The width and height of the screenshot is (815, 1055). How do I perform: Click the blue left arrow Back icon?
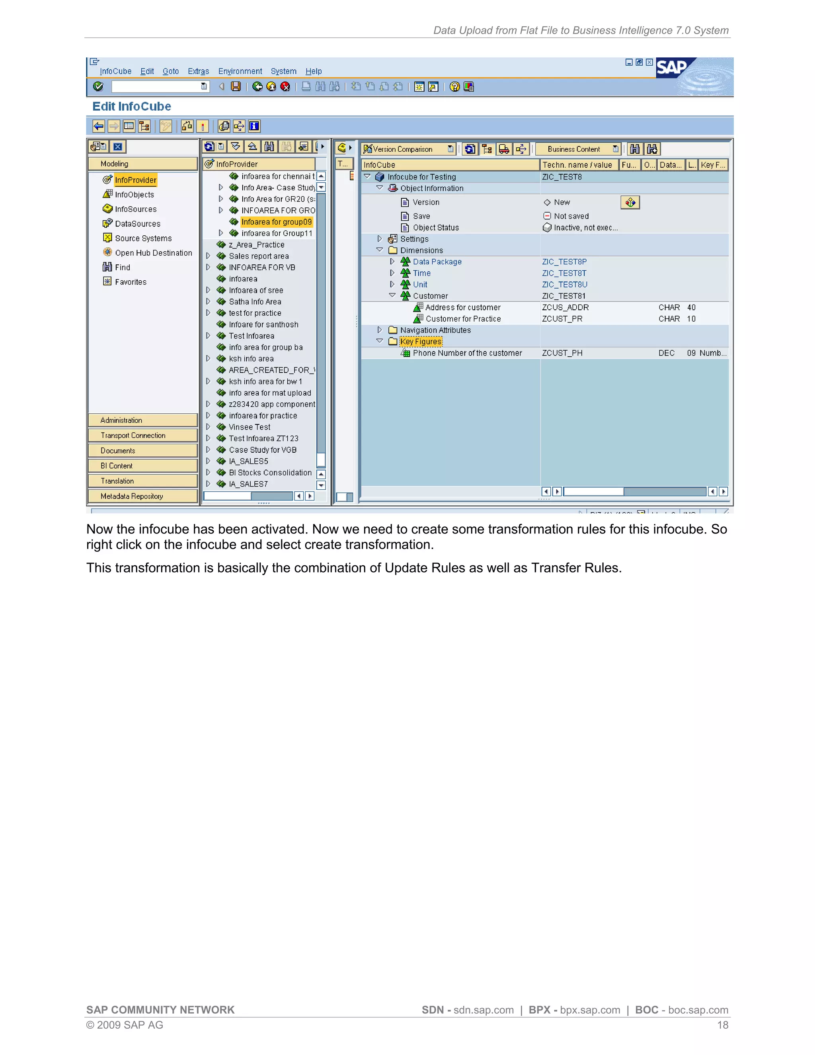[x=99, y=127]
